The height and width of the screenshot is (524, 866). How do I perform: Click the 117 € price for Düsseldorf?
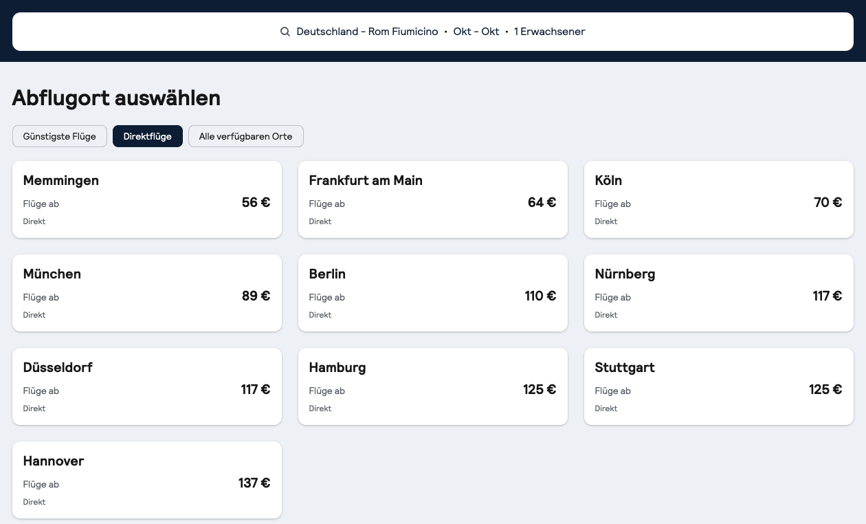pos(256,389)
